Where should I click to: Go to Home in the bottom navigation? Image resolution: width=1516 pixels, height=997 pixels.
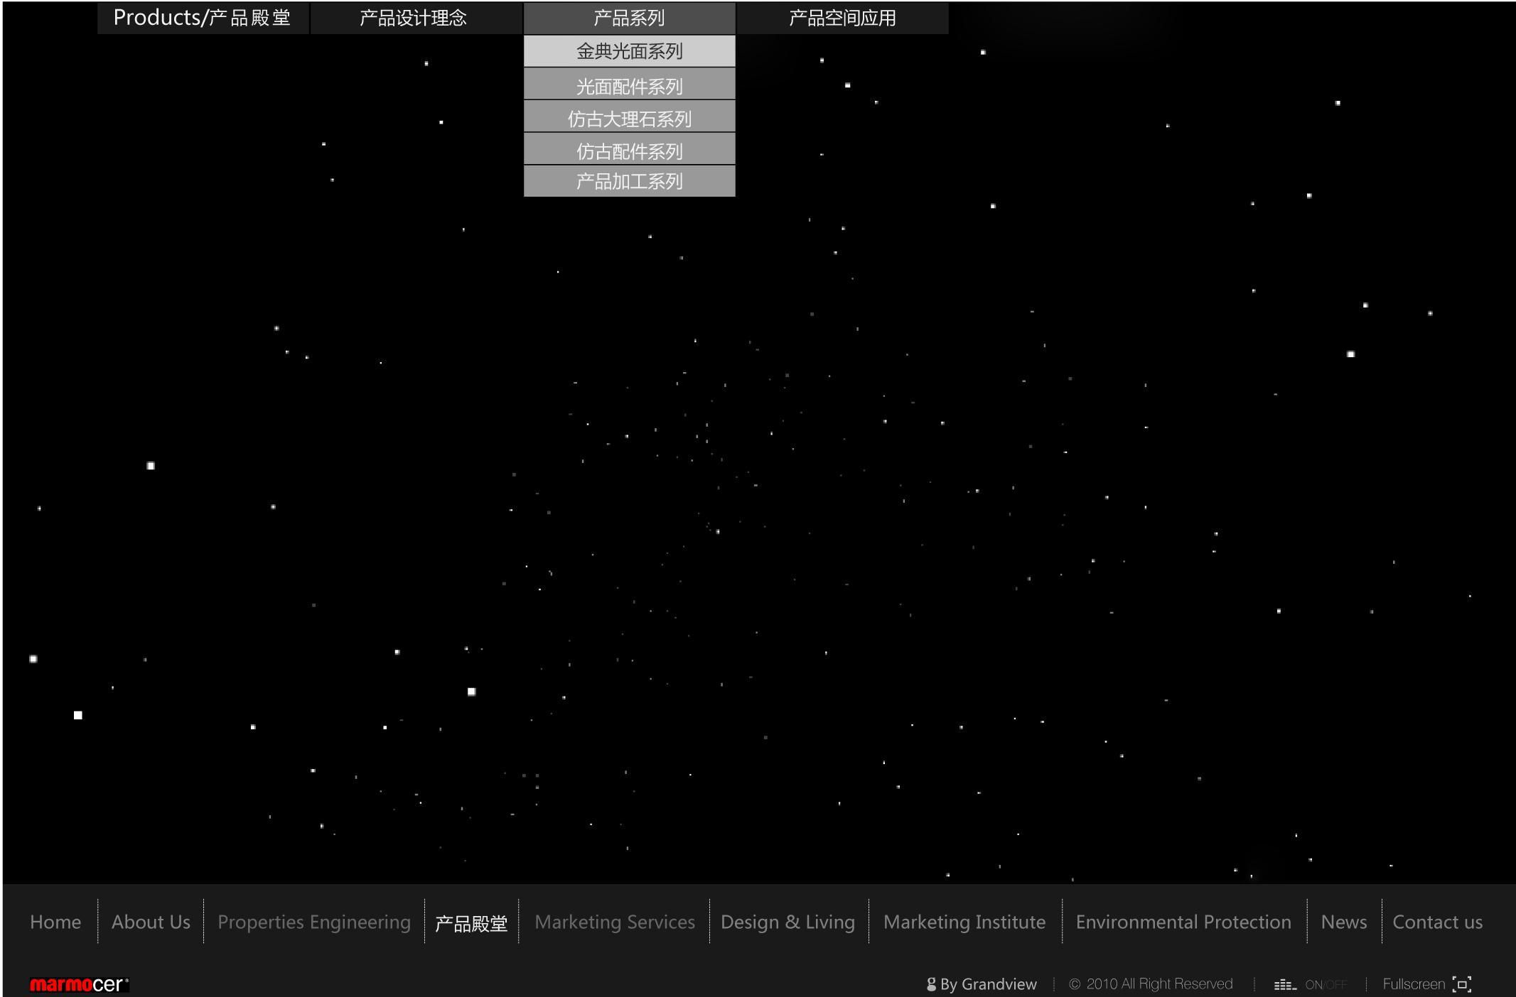pos(55,922)
